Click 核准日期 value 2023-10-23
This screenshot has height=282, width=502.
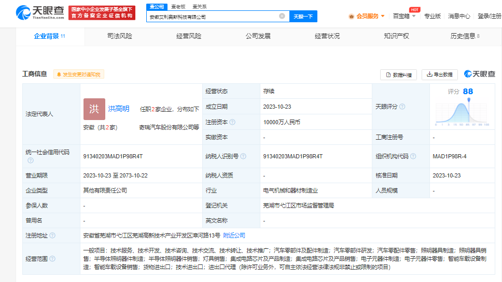[447, 175]
